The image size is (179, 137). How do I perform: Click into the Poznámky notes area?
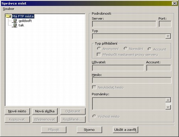[129, 104]
